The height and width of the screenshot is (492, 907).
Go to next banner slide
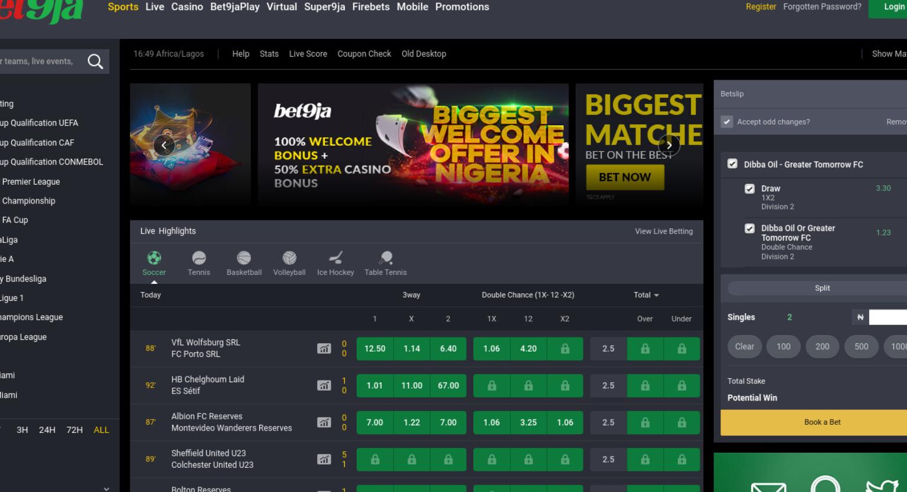point(669,145)
